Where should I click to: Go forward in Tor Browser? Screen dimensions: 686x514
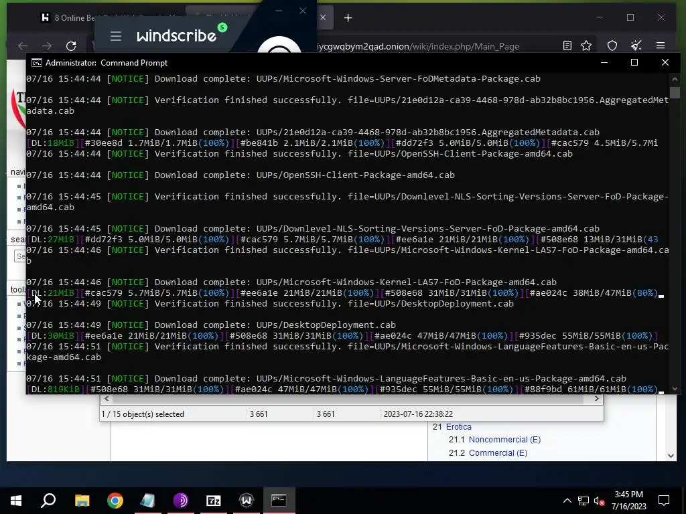(x=47, y=46)
